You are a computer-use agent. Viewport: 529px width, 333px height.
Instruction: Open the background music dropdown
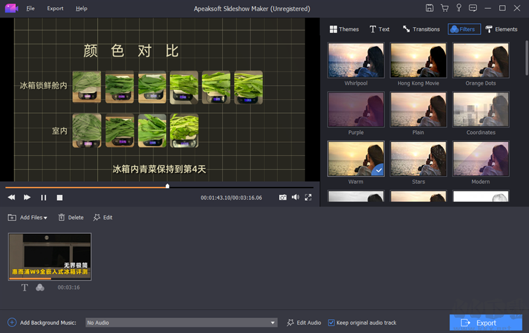coord(273,322)
